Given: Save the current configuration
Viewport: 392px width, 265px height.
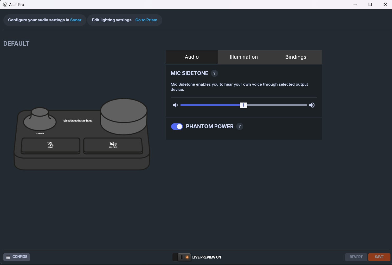Looking at the screenshot, I should (x=379, y=257).
